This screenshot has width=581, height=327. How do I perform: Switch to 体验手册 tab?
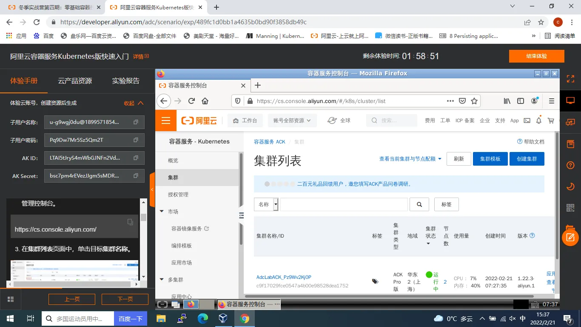(x=24, y=80)
